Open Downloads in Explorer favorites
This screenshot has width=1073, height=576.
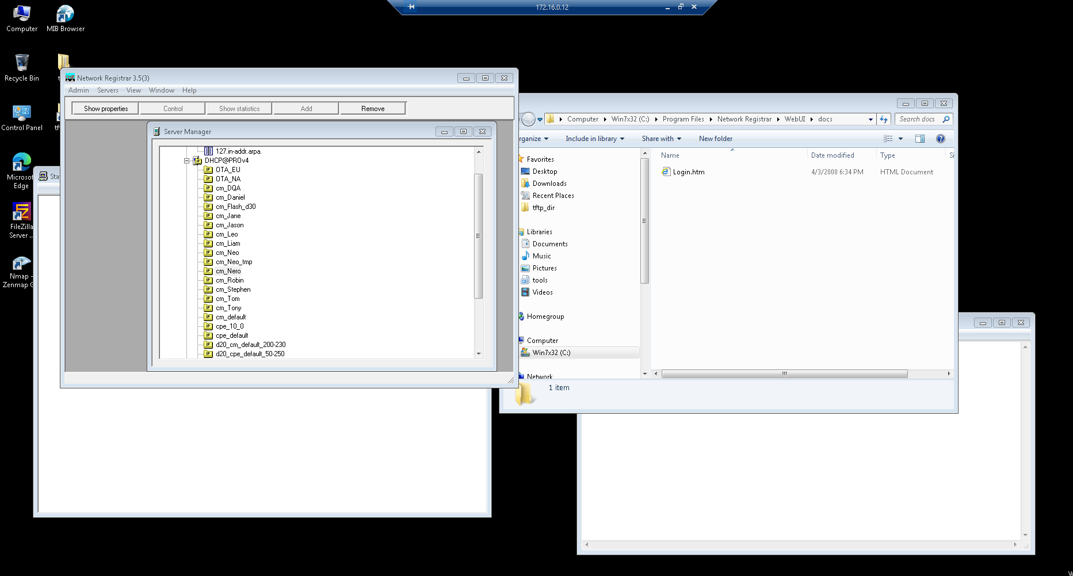click(549, 184)
